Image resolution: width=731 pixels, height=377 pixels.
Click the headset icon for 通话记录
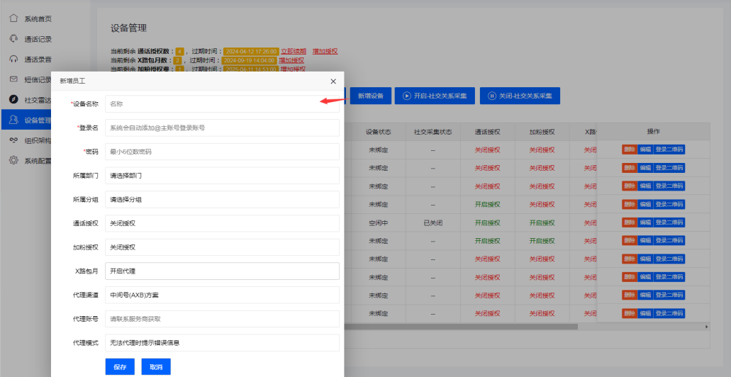click(x=13, y=39)
